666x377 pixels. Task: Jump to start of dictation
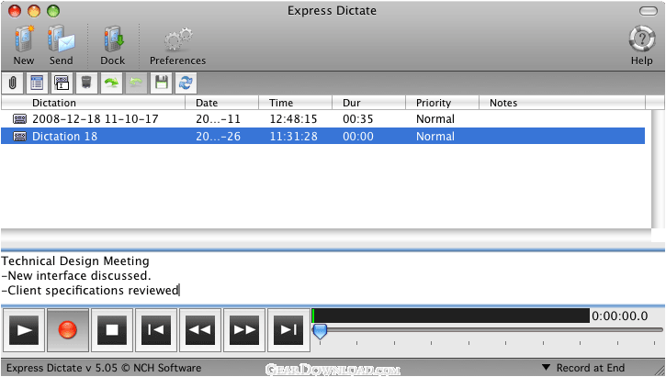[x=156, y=330]
